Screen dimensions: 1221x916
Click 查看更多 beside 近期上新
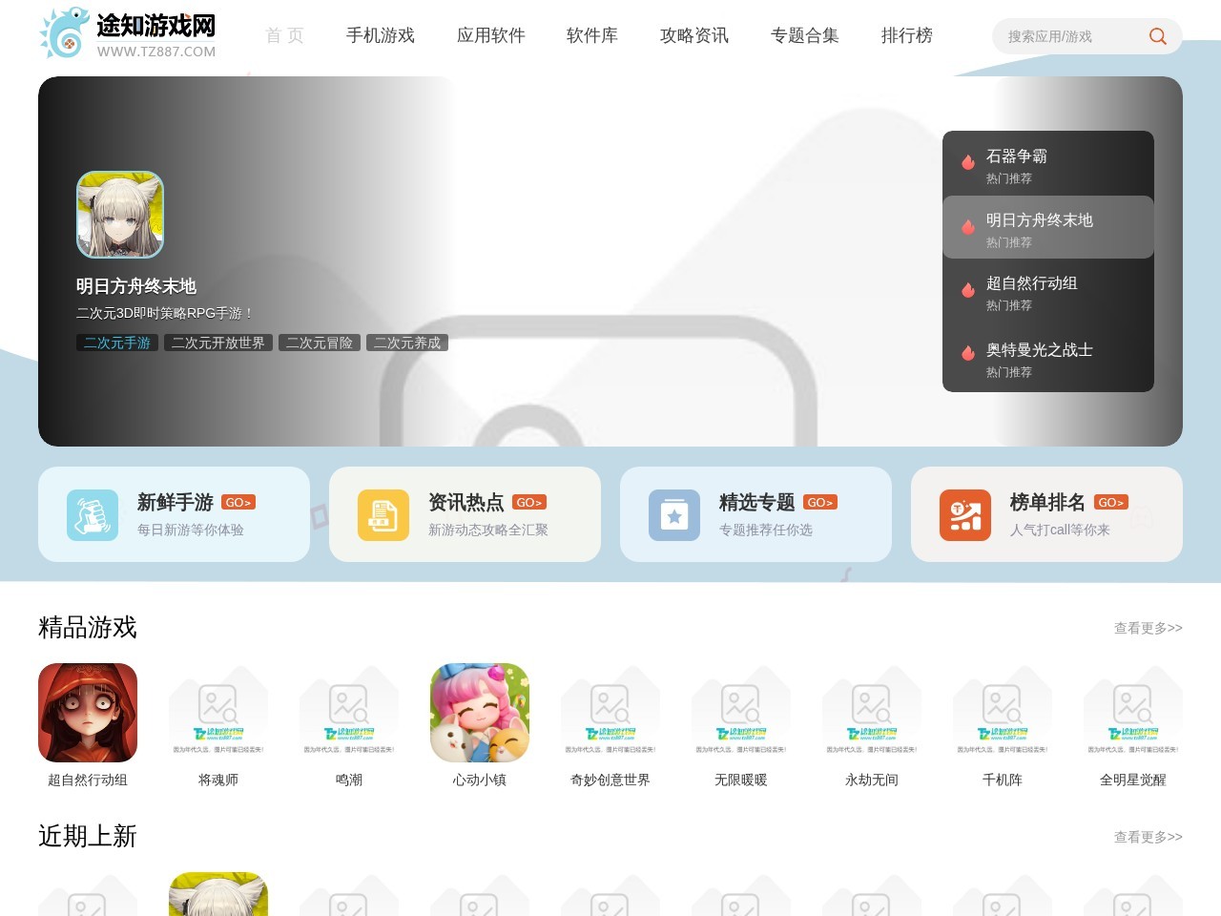pos(1148,837)
